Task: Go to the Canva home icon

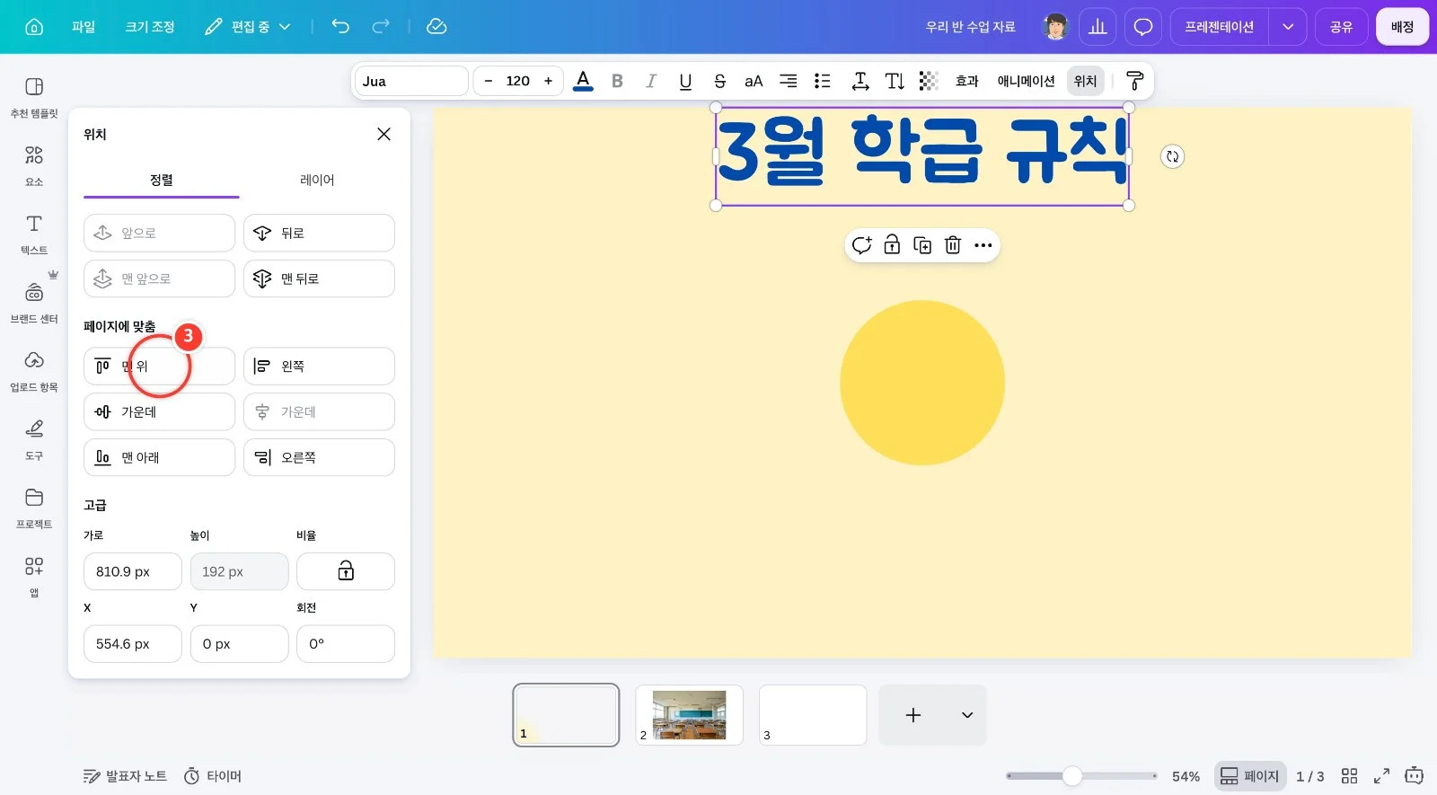Action: 34,27
